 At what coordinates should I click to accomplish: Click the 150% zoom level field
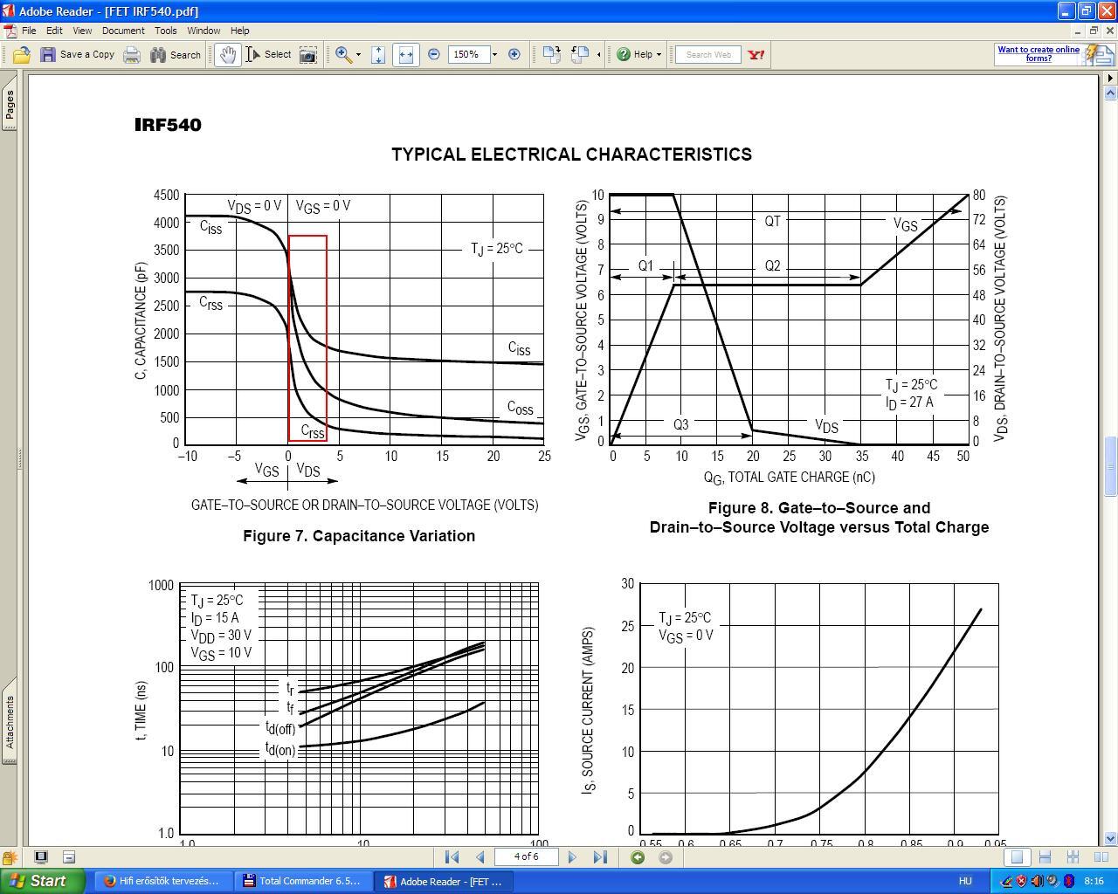point(467,54)
